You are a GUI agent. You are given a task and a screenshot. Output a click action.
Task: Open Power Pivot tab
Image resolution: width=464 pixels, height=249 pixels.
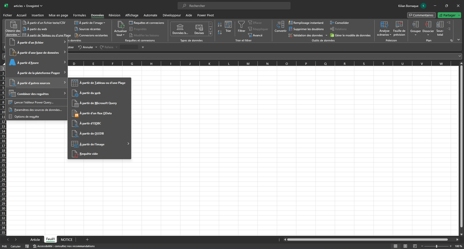(205, 15)
